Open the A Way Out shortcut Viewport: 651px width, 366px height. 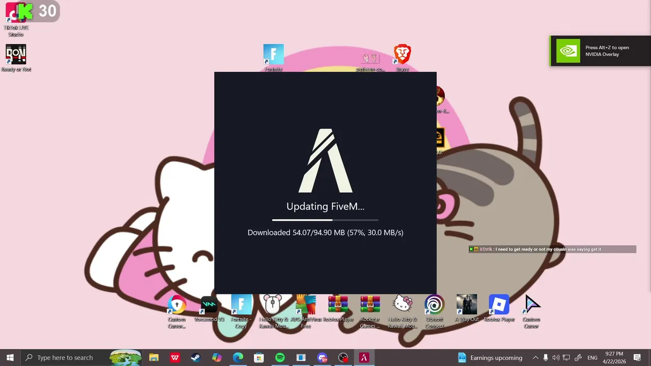[467, 308]
